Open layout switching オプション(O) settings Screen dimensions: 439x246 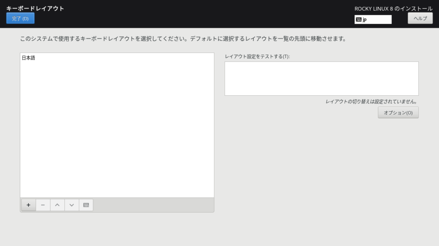[x=398, y=113]
